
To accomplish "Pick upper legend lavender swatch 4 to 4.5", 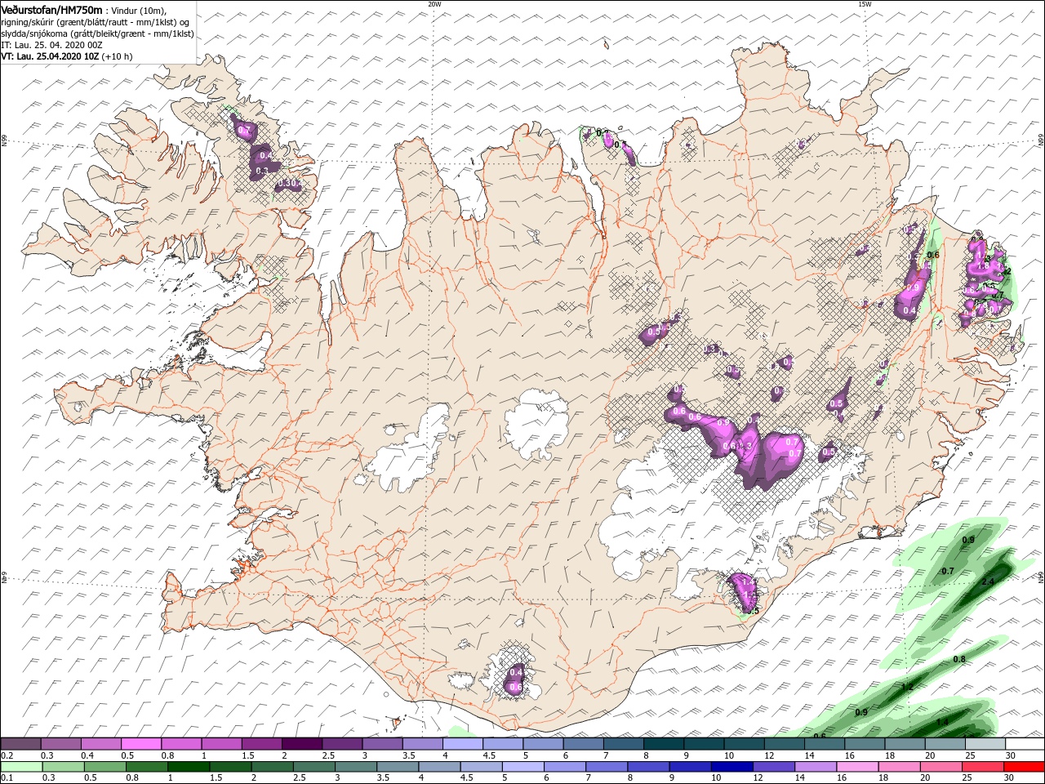I will [x=463, y=744].
